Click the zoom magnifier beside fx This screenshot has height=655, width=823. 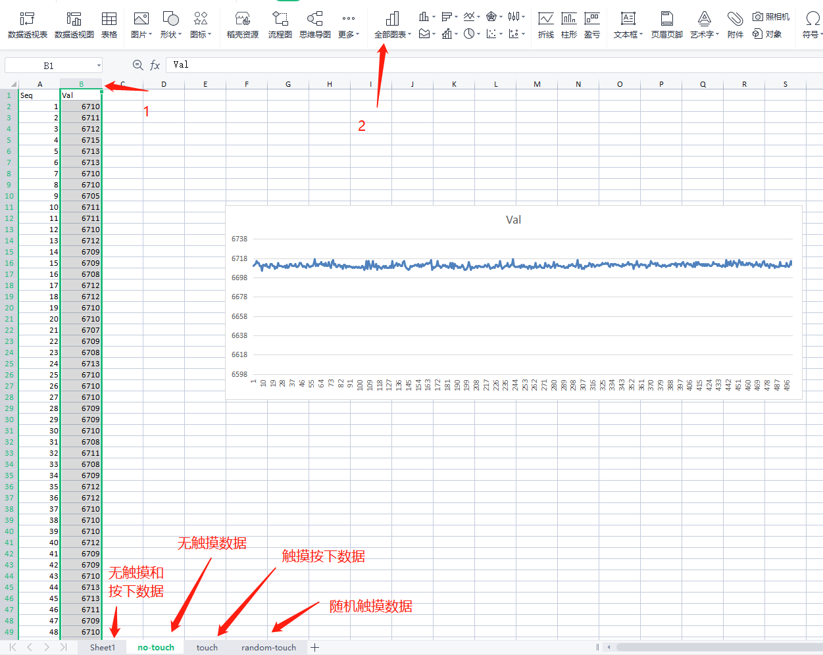click(x=138, y=65)
